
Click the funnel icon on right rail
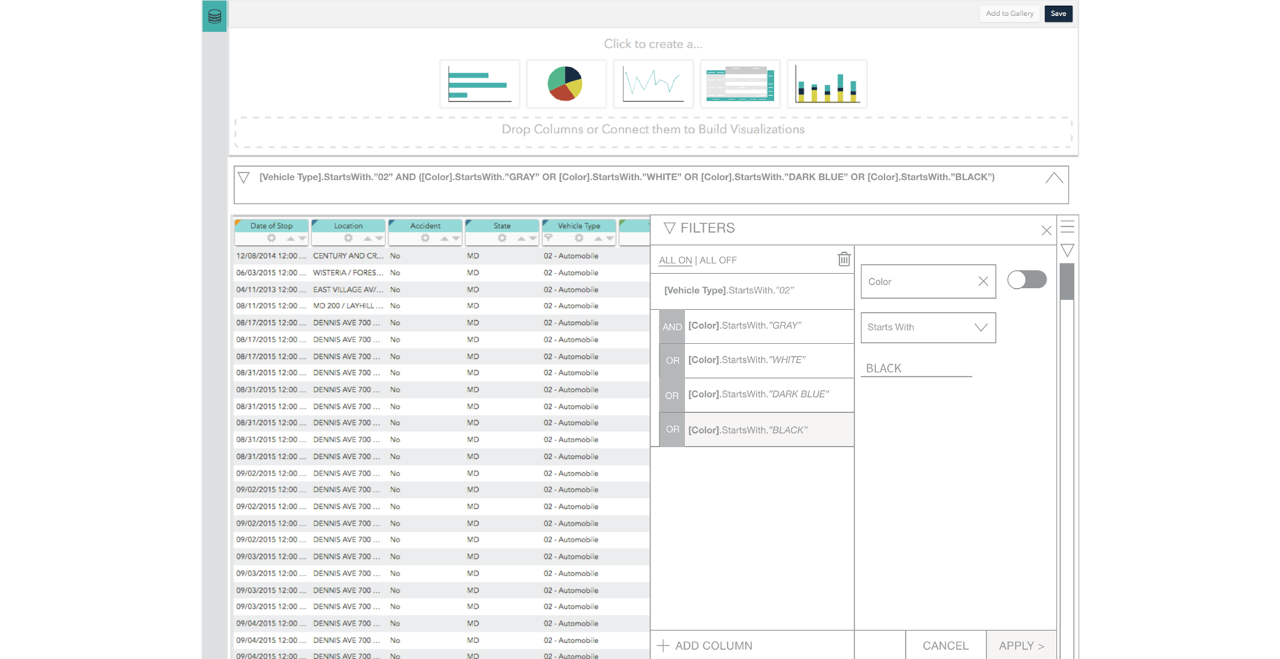[x=1067, y=251]
